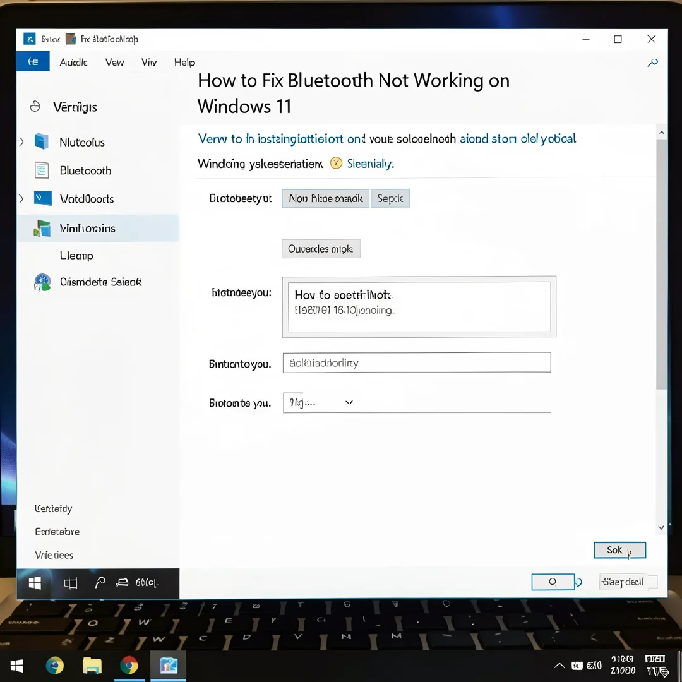This screenshot has height=682, width=682.
Task: Open the blue browser icon in taskbar
Action: pyautogui.click(x=54, y=666)
